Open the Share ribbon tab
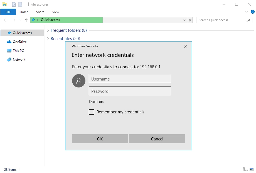The width and height of the screenshot is (256, 173). pos(40,12)
